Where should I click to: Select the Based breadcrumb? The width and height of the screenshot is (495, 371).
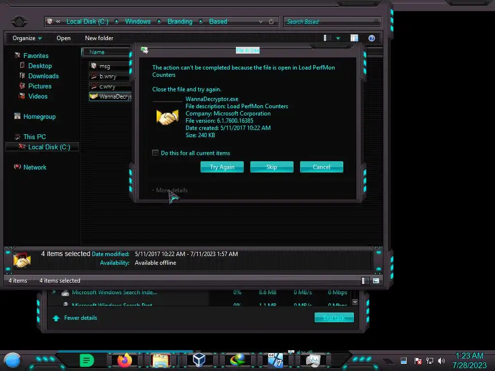pos(218,21)
